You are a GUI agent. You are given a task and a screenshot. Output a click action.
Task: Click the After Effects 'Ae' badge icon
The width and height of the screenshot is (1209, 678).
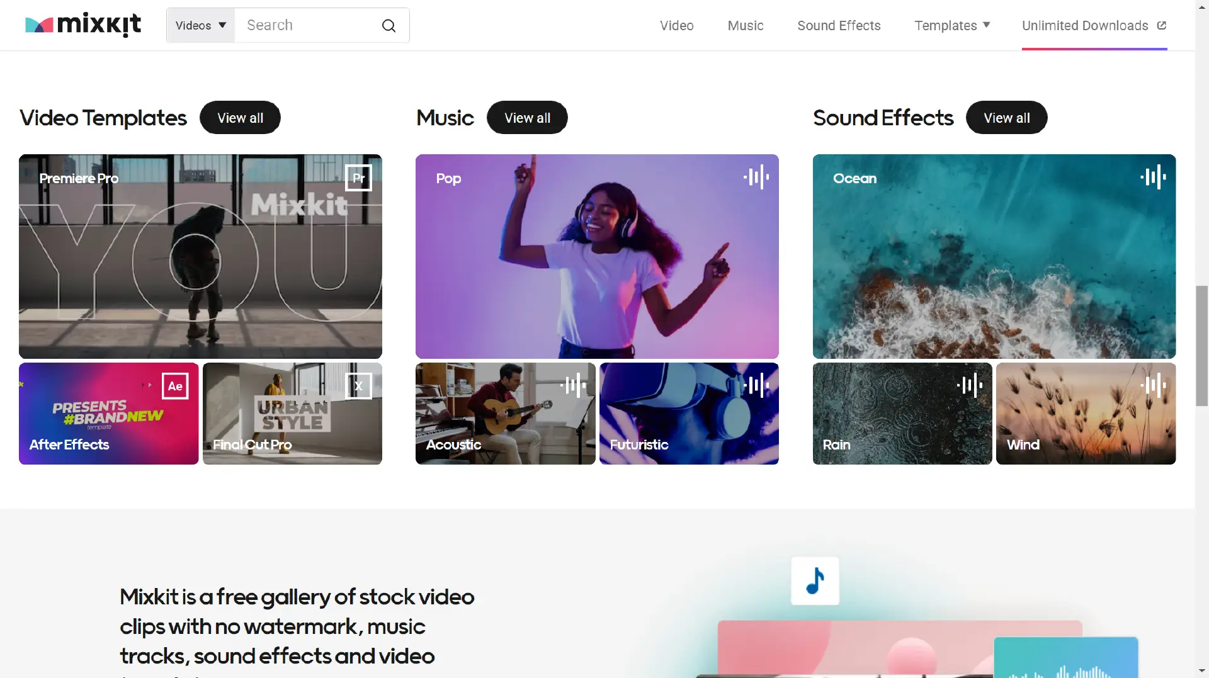point(175,386)
